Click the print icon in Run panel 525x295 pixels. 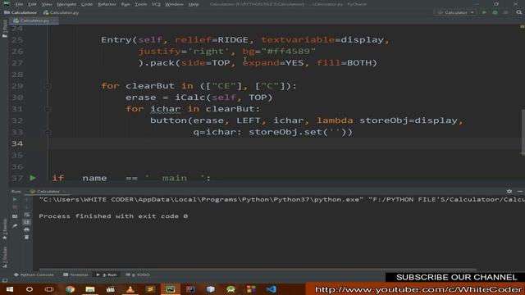[27, 229]
